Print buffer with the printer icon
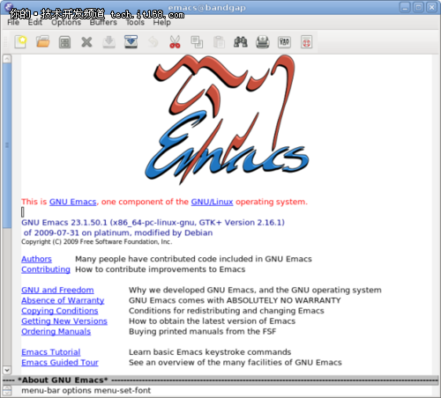 coord(263,42)
